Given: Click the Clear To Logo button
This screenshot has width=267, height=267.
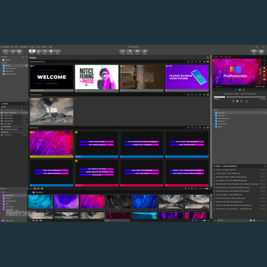Looking at the screenshot, I should pos(260,86).
